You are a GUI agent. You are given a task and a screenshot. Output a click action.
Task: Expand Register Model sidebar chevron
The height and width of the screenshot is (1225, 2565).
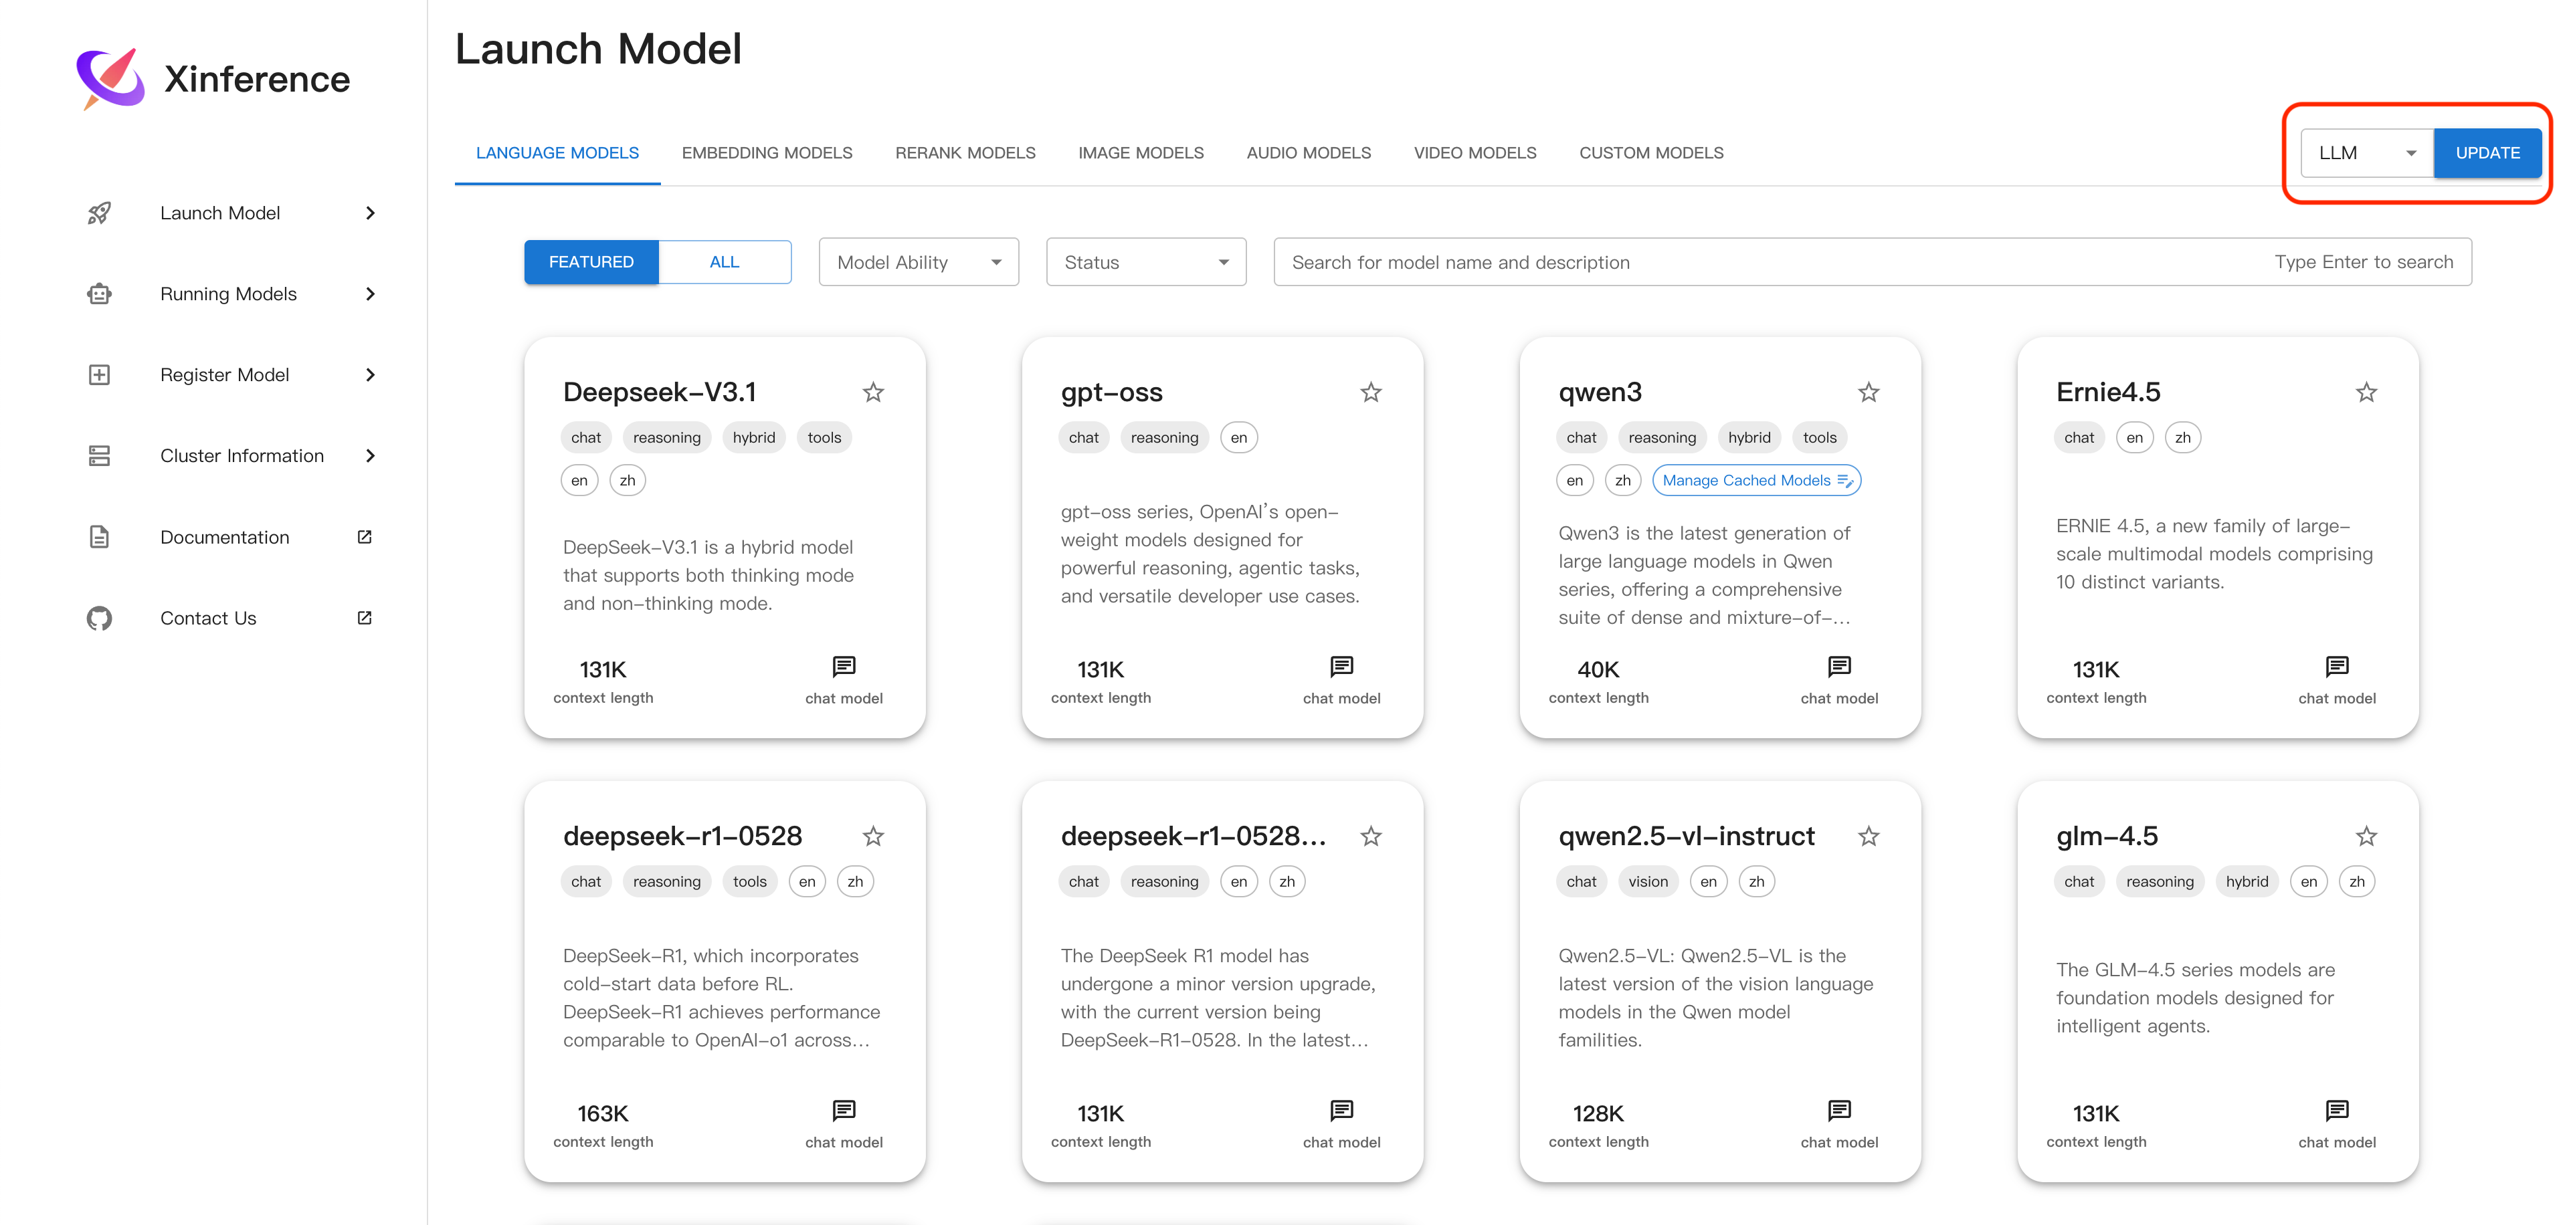click(x=371, y=375)
